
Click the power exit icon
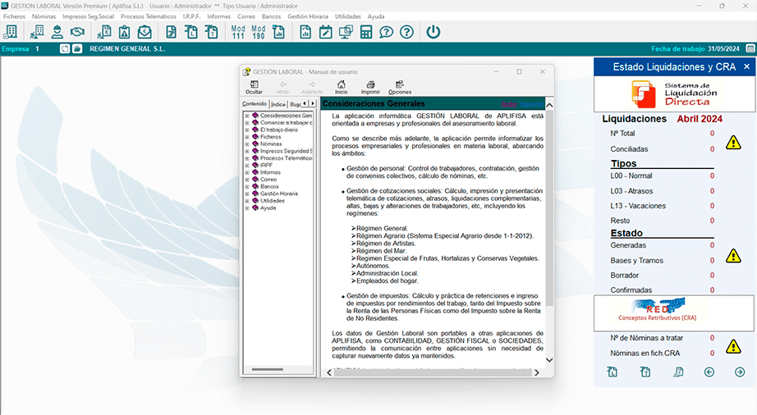point(433,32)
